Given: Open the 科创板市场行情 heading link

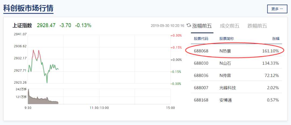Looking at the screenshot, I should click(x=28, y=8).
